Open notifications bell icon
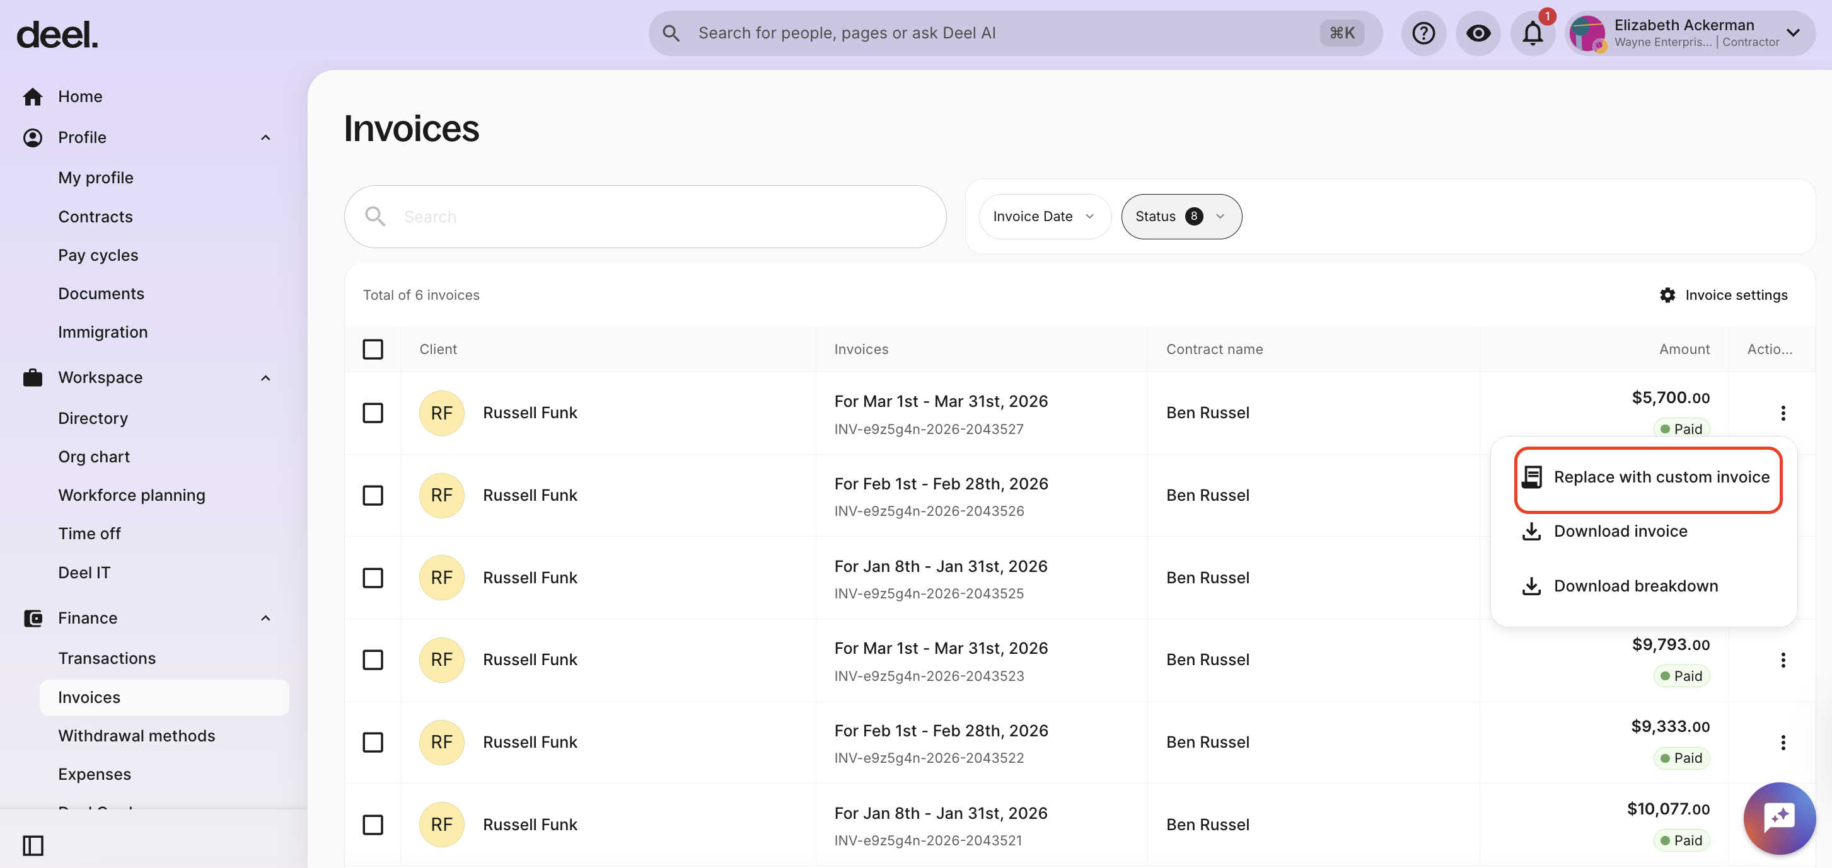Image resolution: width=1832 pixels, height=868 pixels. coord(1533,33)
